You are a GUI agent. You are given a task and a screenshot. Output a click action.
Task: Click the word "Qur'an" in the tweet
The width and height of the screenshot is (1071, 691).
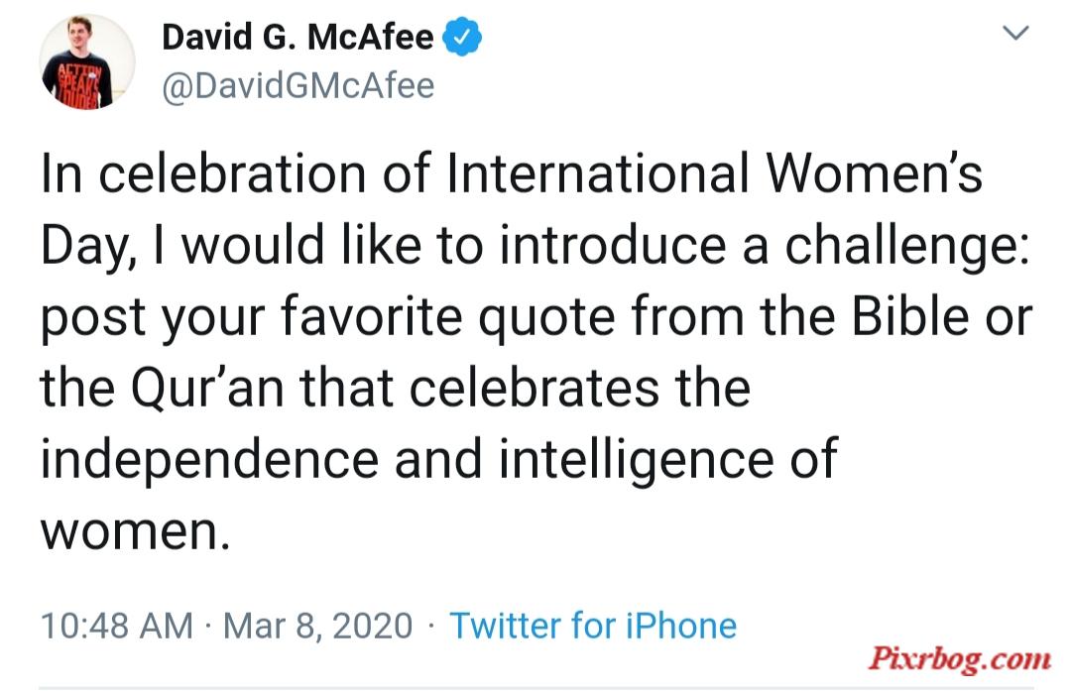click(x=206, y=389)
